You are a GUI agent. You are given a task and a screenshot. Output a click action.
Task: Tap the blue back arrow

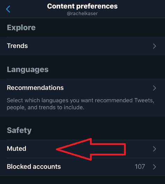click(x=8, y=9)
